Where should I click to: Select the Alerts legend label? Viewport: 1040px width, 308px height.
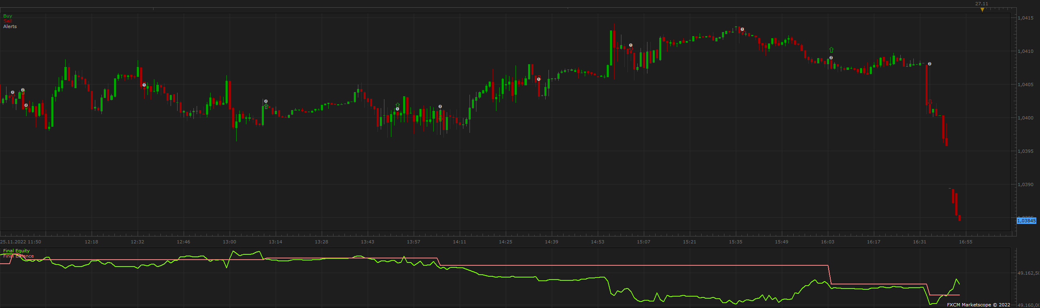[10, 26]
